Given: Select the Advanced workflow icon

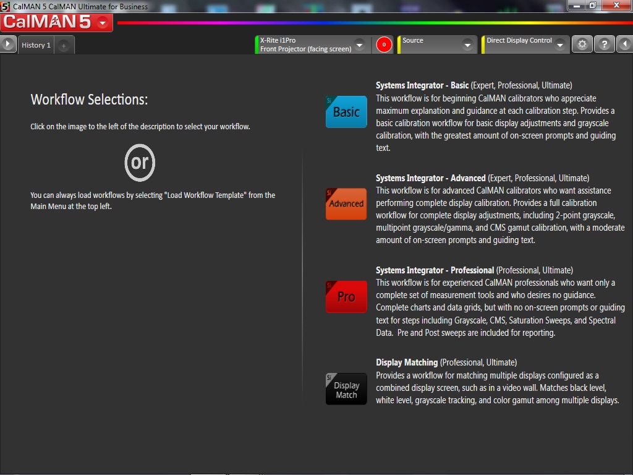Looking at the screenshot, I should click(x=346, y=204).
